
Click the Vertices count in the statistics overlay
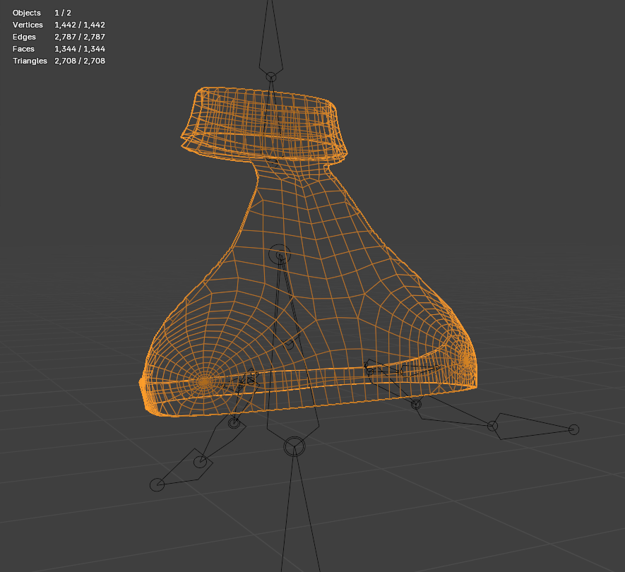click(80, 25)
